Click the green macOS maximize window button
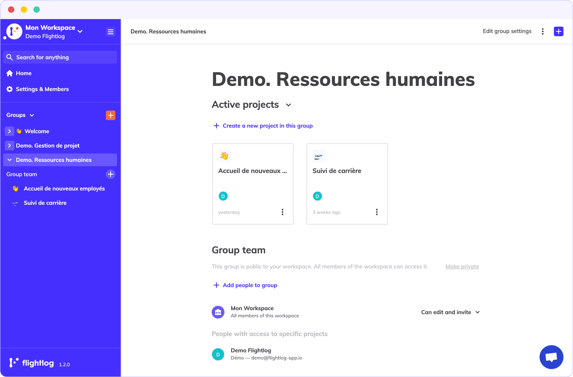This screenshot has height=377, width=573. point(37,10)
